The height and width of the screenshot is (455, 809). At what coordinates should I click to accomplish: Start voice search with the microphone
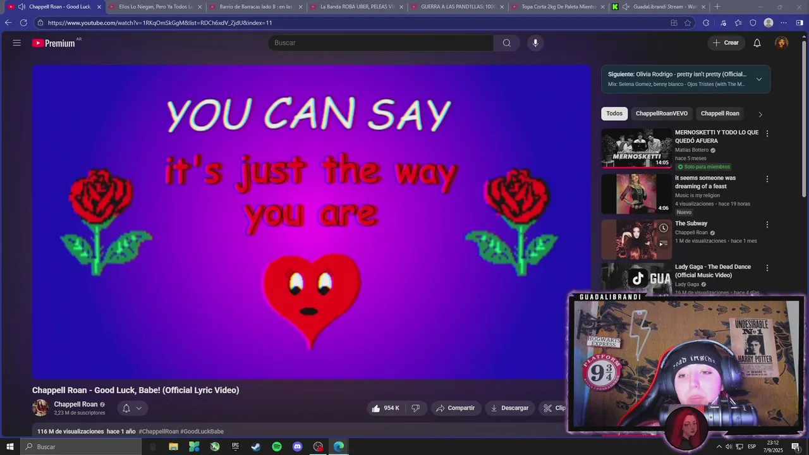pos(535,43)
